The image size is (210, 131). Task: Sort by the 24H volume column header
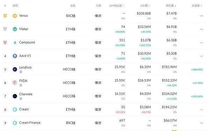(145, 6)
